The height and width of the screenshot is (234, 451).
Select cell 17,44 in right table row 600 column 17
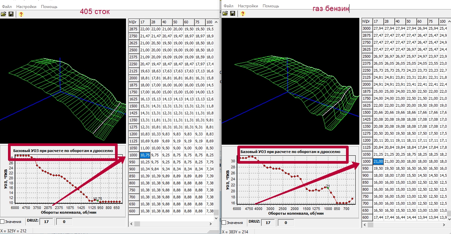pos(378,217)
